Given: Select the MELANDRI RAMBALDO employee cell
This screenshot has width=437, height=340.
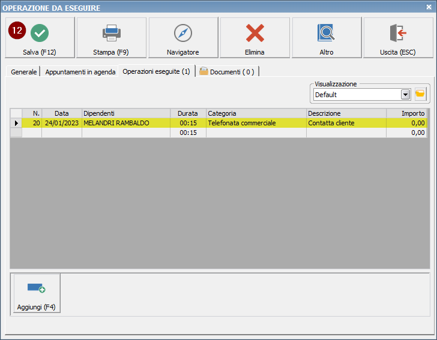Looking at the screenshot, I should pos(126,123).
